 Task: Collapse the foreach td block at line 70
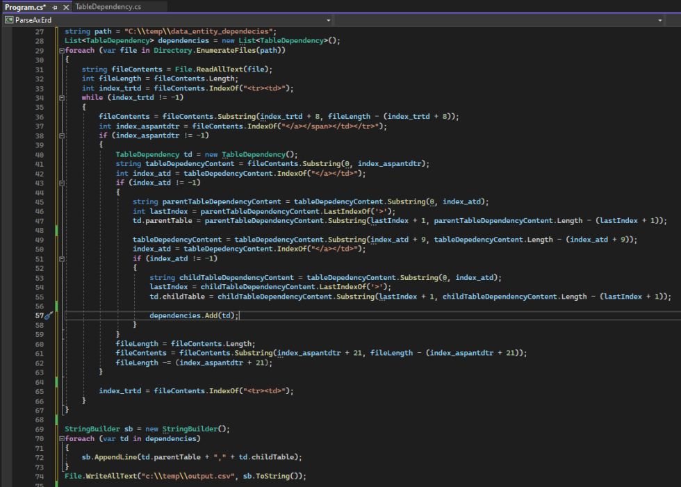tap(61, 438)
